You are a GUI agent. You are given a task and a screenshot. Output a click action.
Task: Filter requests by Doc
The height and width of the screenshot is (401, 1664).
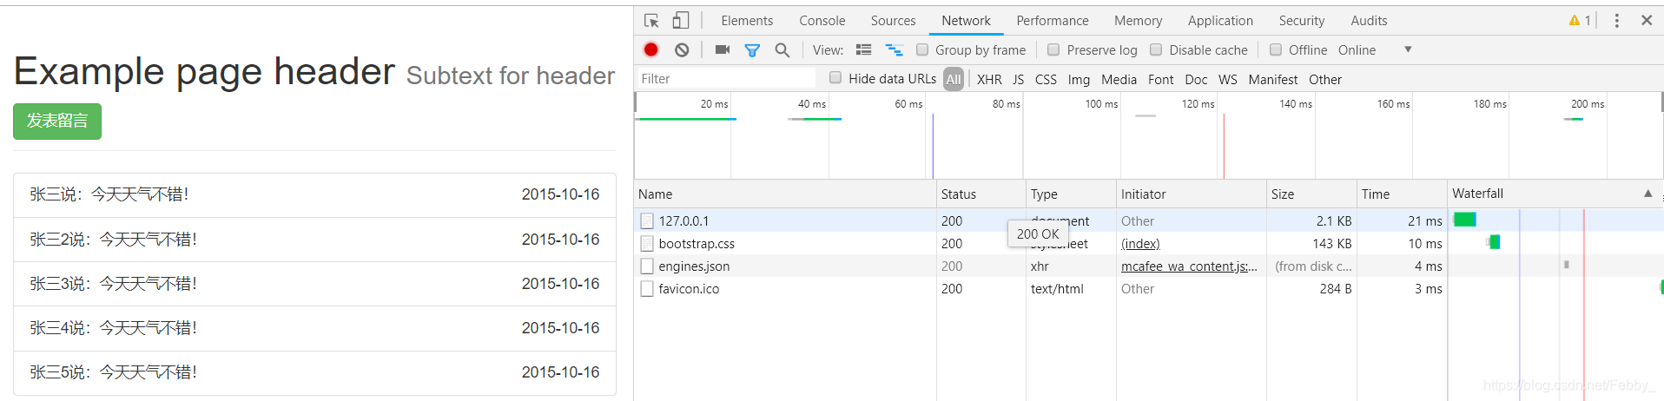tap(1196, 80)
